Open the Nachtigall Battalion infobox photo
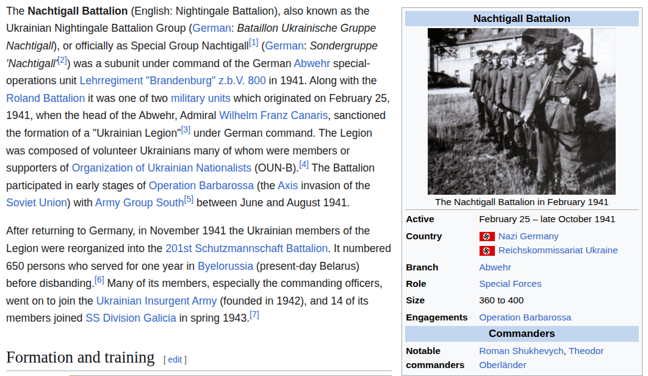The image size is (648, 376). click(522, 111)
